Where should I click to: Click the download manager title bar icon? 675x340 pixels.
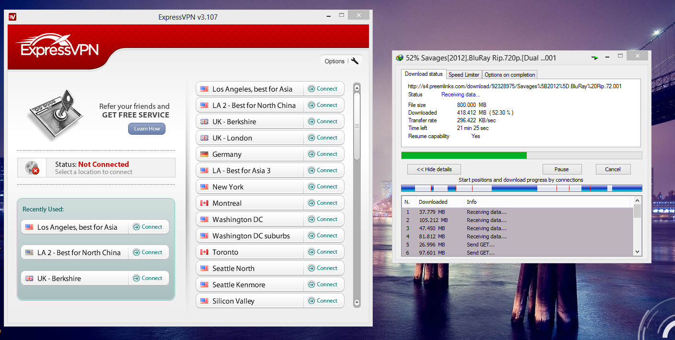(400, 58)
